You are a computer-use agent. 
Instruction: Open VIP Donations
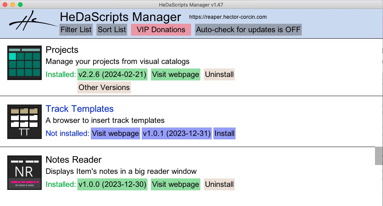[161, 29]
